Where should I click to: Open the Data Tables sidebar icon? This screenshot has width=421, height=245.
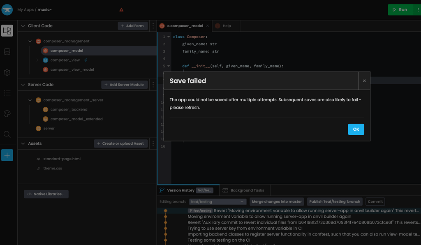(7, 51)
